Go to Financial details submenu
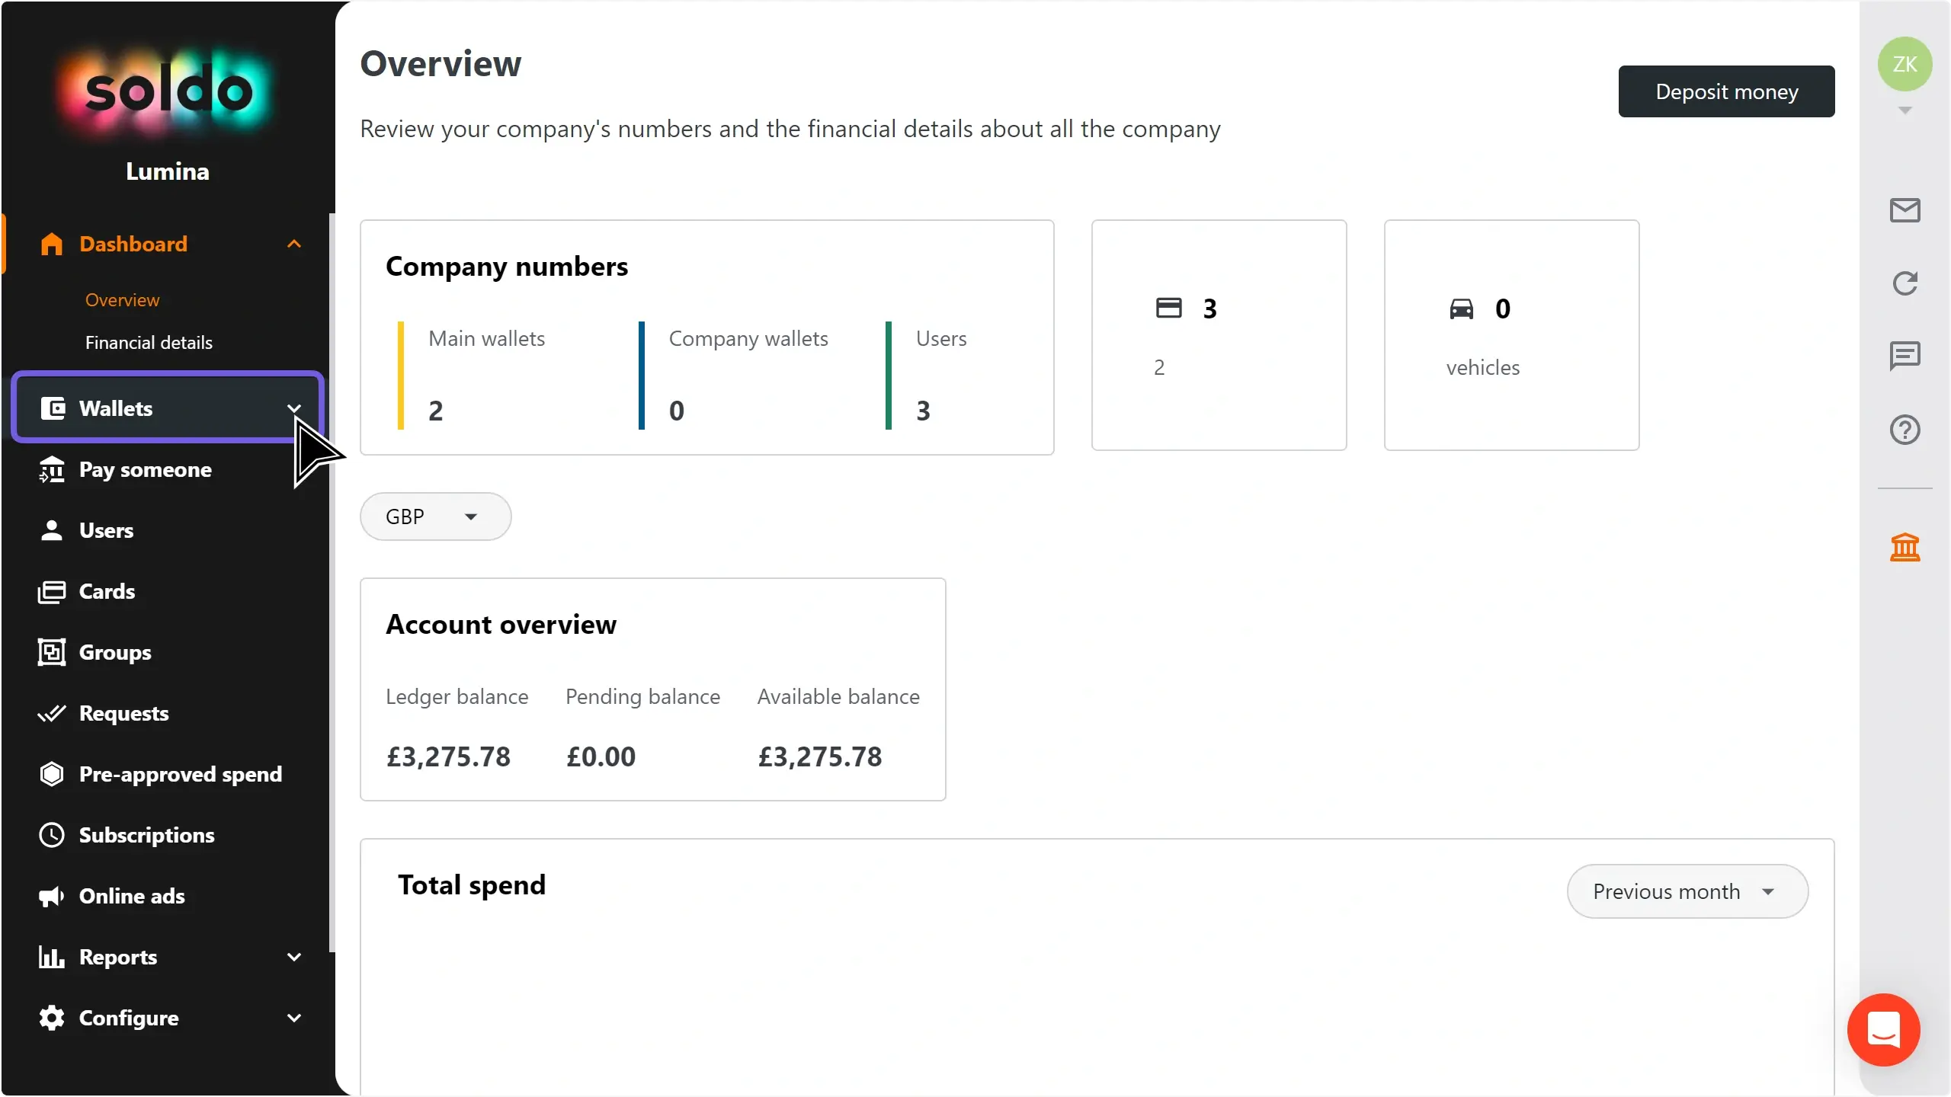 149,343
